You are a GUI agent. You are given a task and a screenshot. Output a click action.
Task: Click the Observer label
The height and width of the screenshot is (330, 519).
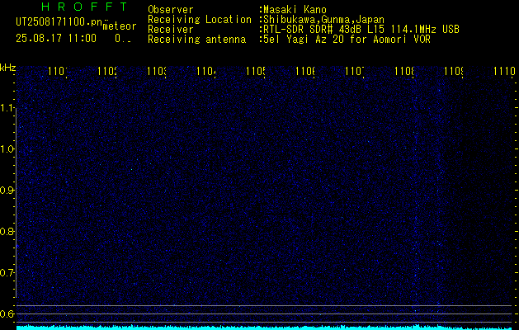tap(171, 10)
